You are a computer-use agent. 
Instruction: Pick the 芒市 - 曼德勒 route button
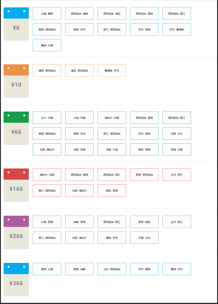click(177, 30)
